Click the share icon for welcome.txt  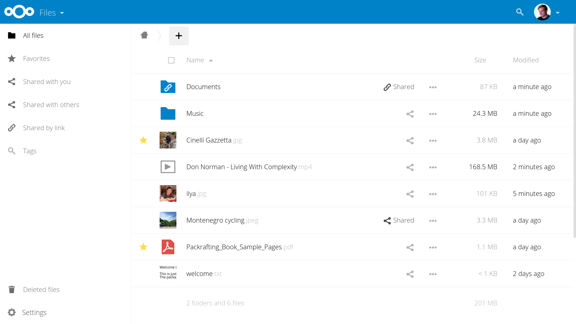(409, 273)
